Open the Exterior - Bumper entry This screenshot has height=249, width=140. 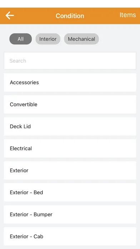(70, 214)
